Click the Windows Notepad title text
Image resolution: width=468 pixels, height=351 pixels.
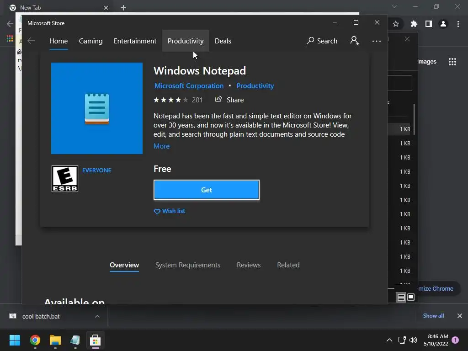(x=200, y=71)
